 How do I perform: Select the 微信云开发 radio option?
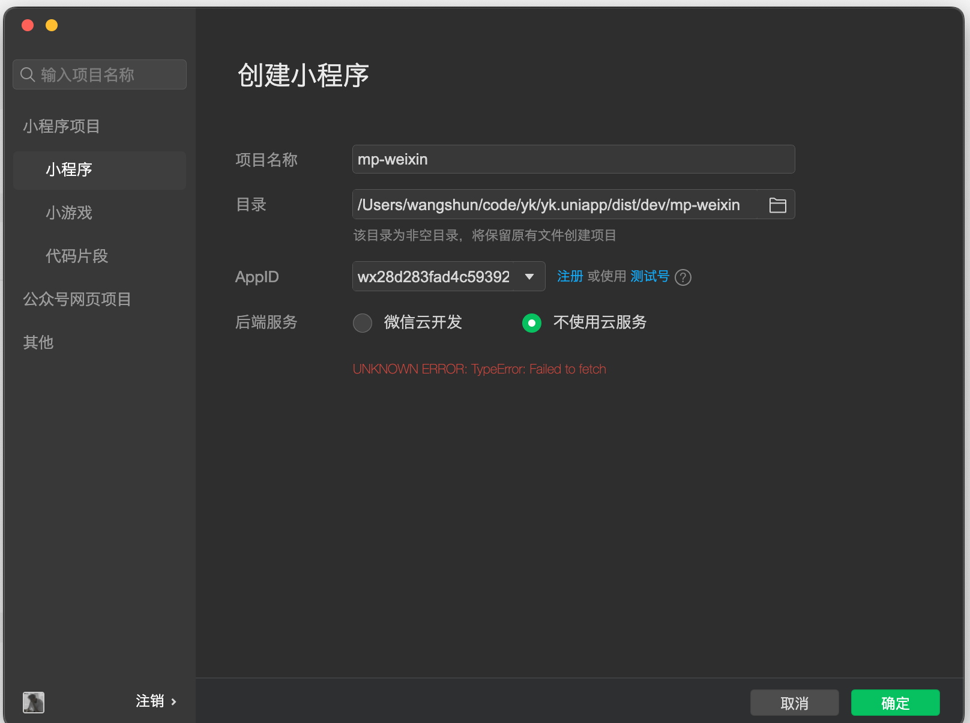coord(363,323)
